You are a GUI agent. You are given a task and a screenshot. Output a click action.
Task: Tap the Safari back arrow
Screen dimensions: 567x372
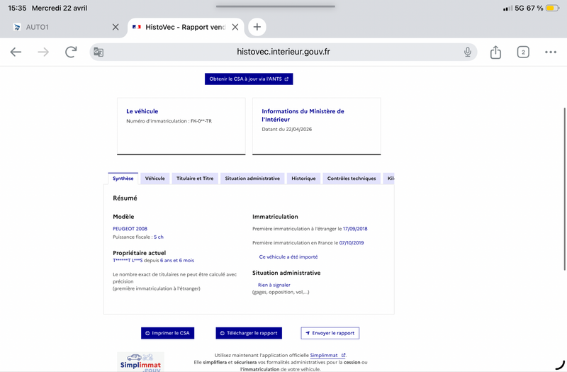tap(16, 52)
